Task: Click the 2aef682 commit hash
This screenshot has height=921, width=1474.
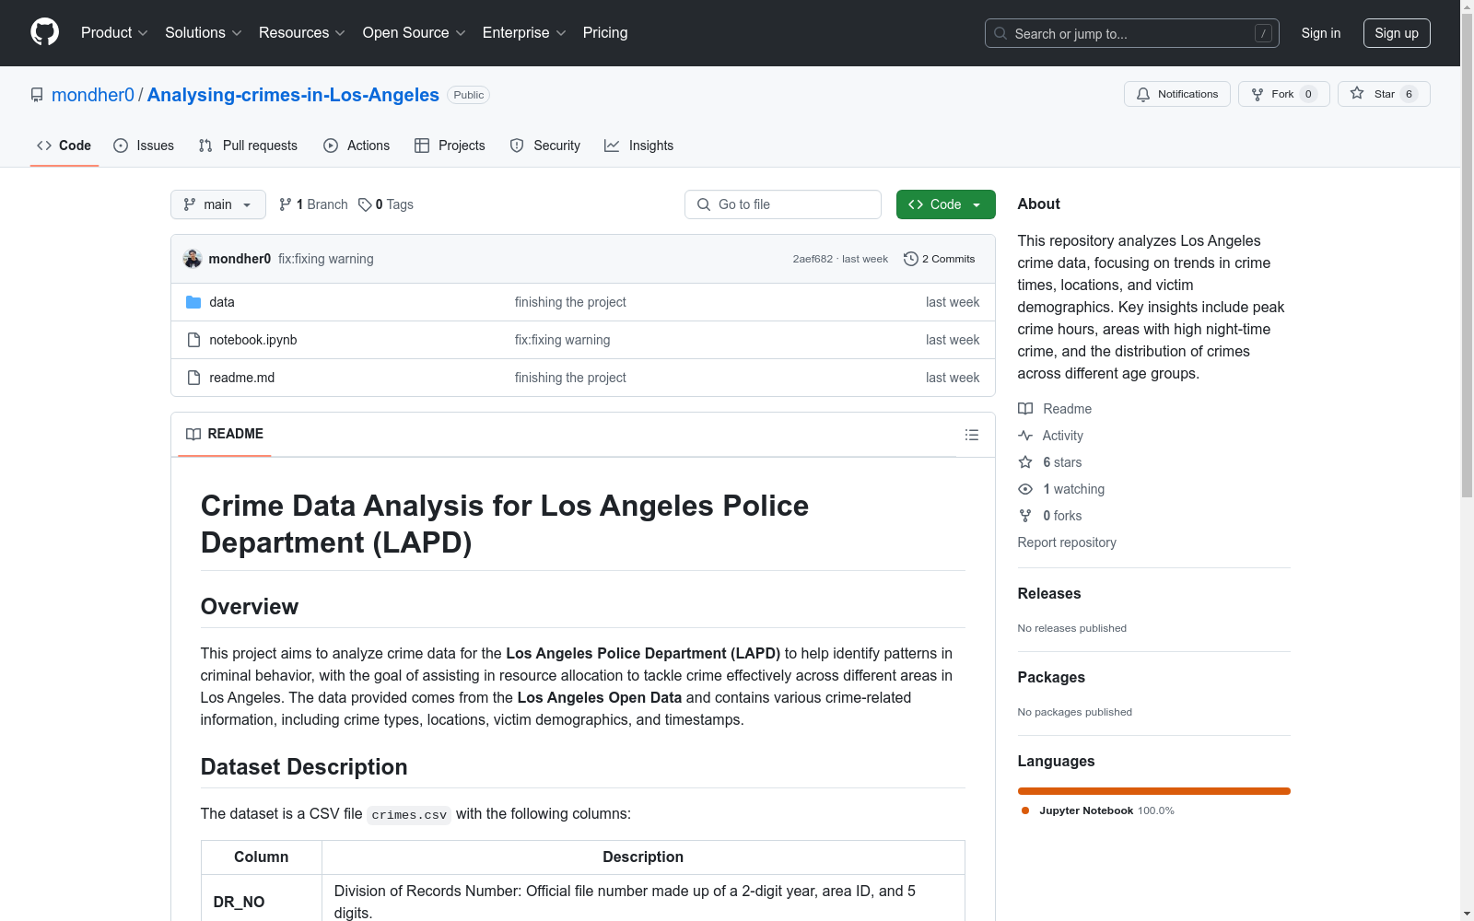Action: pyautogui.click(x=813, y=259)
